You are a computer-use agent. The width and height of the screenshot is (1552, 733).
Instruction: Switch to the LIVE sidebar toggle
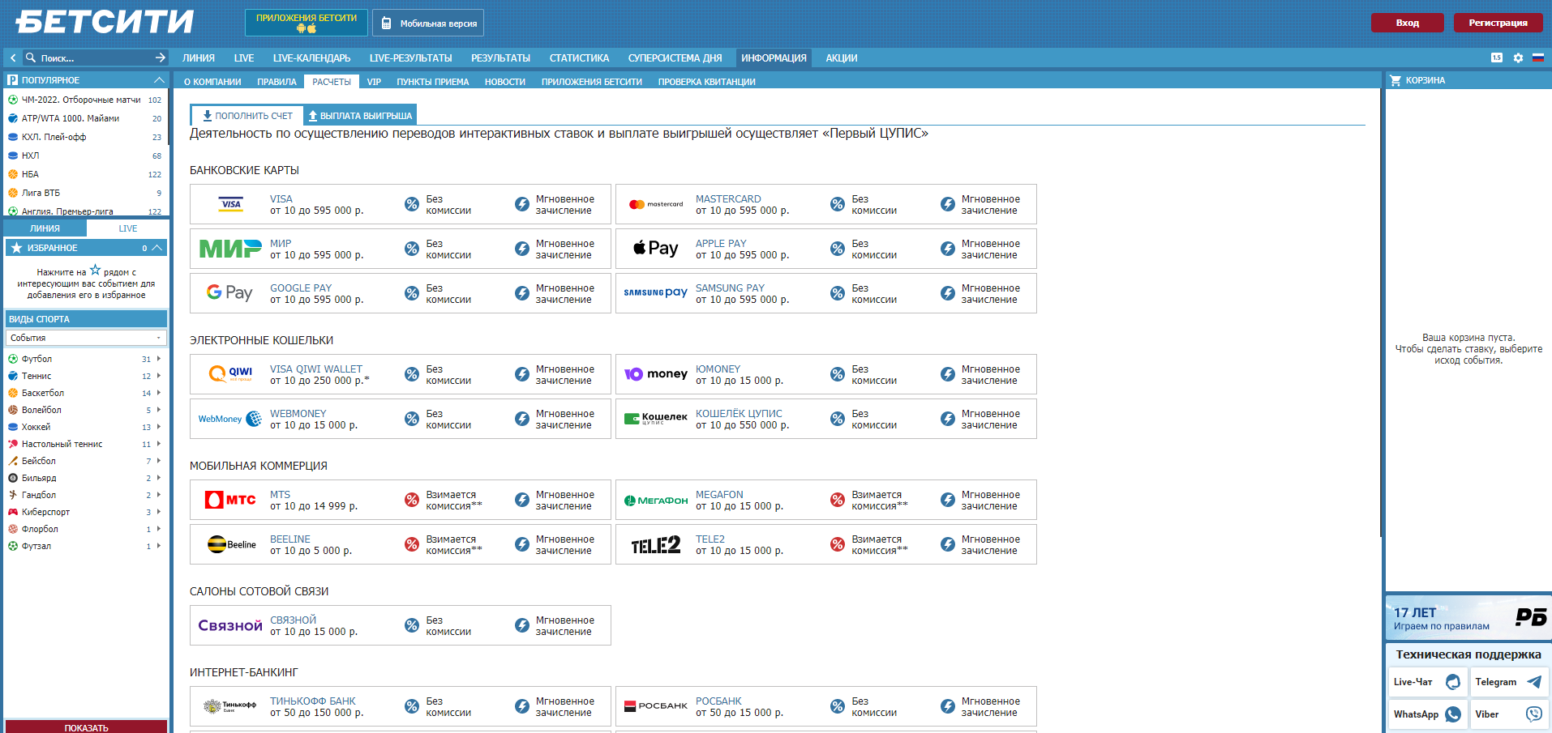click(x=128, y=228)
